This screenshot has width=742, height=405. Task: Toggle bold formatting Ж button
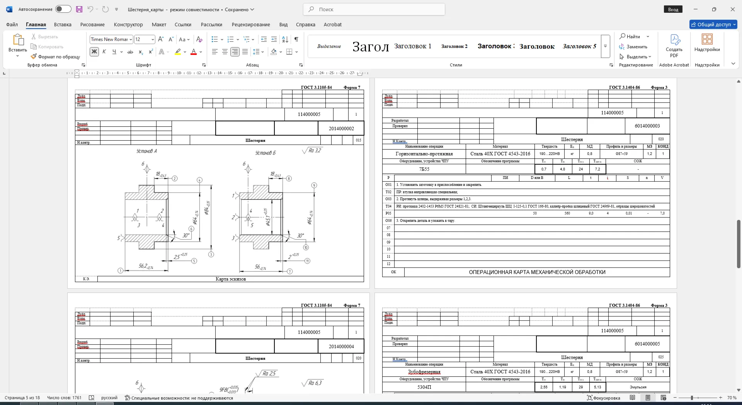coord(94,52)
